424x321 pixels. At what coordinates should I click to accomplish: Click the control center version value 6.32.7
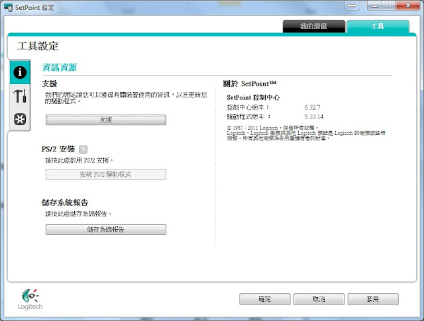pos(312,107)
